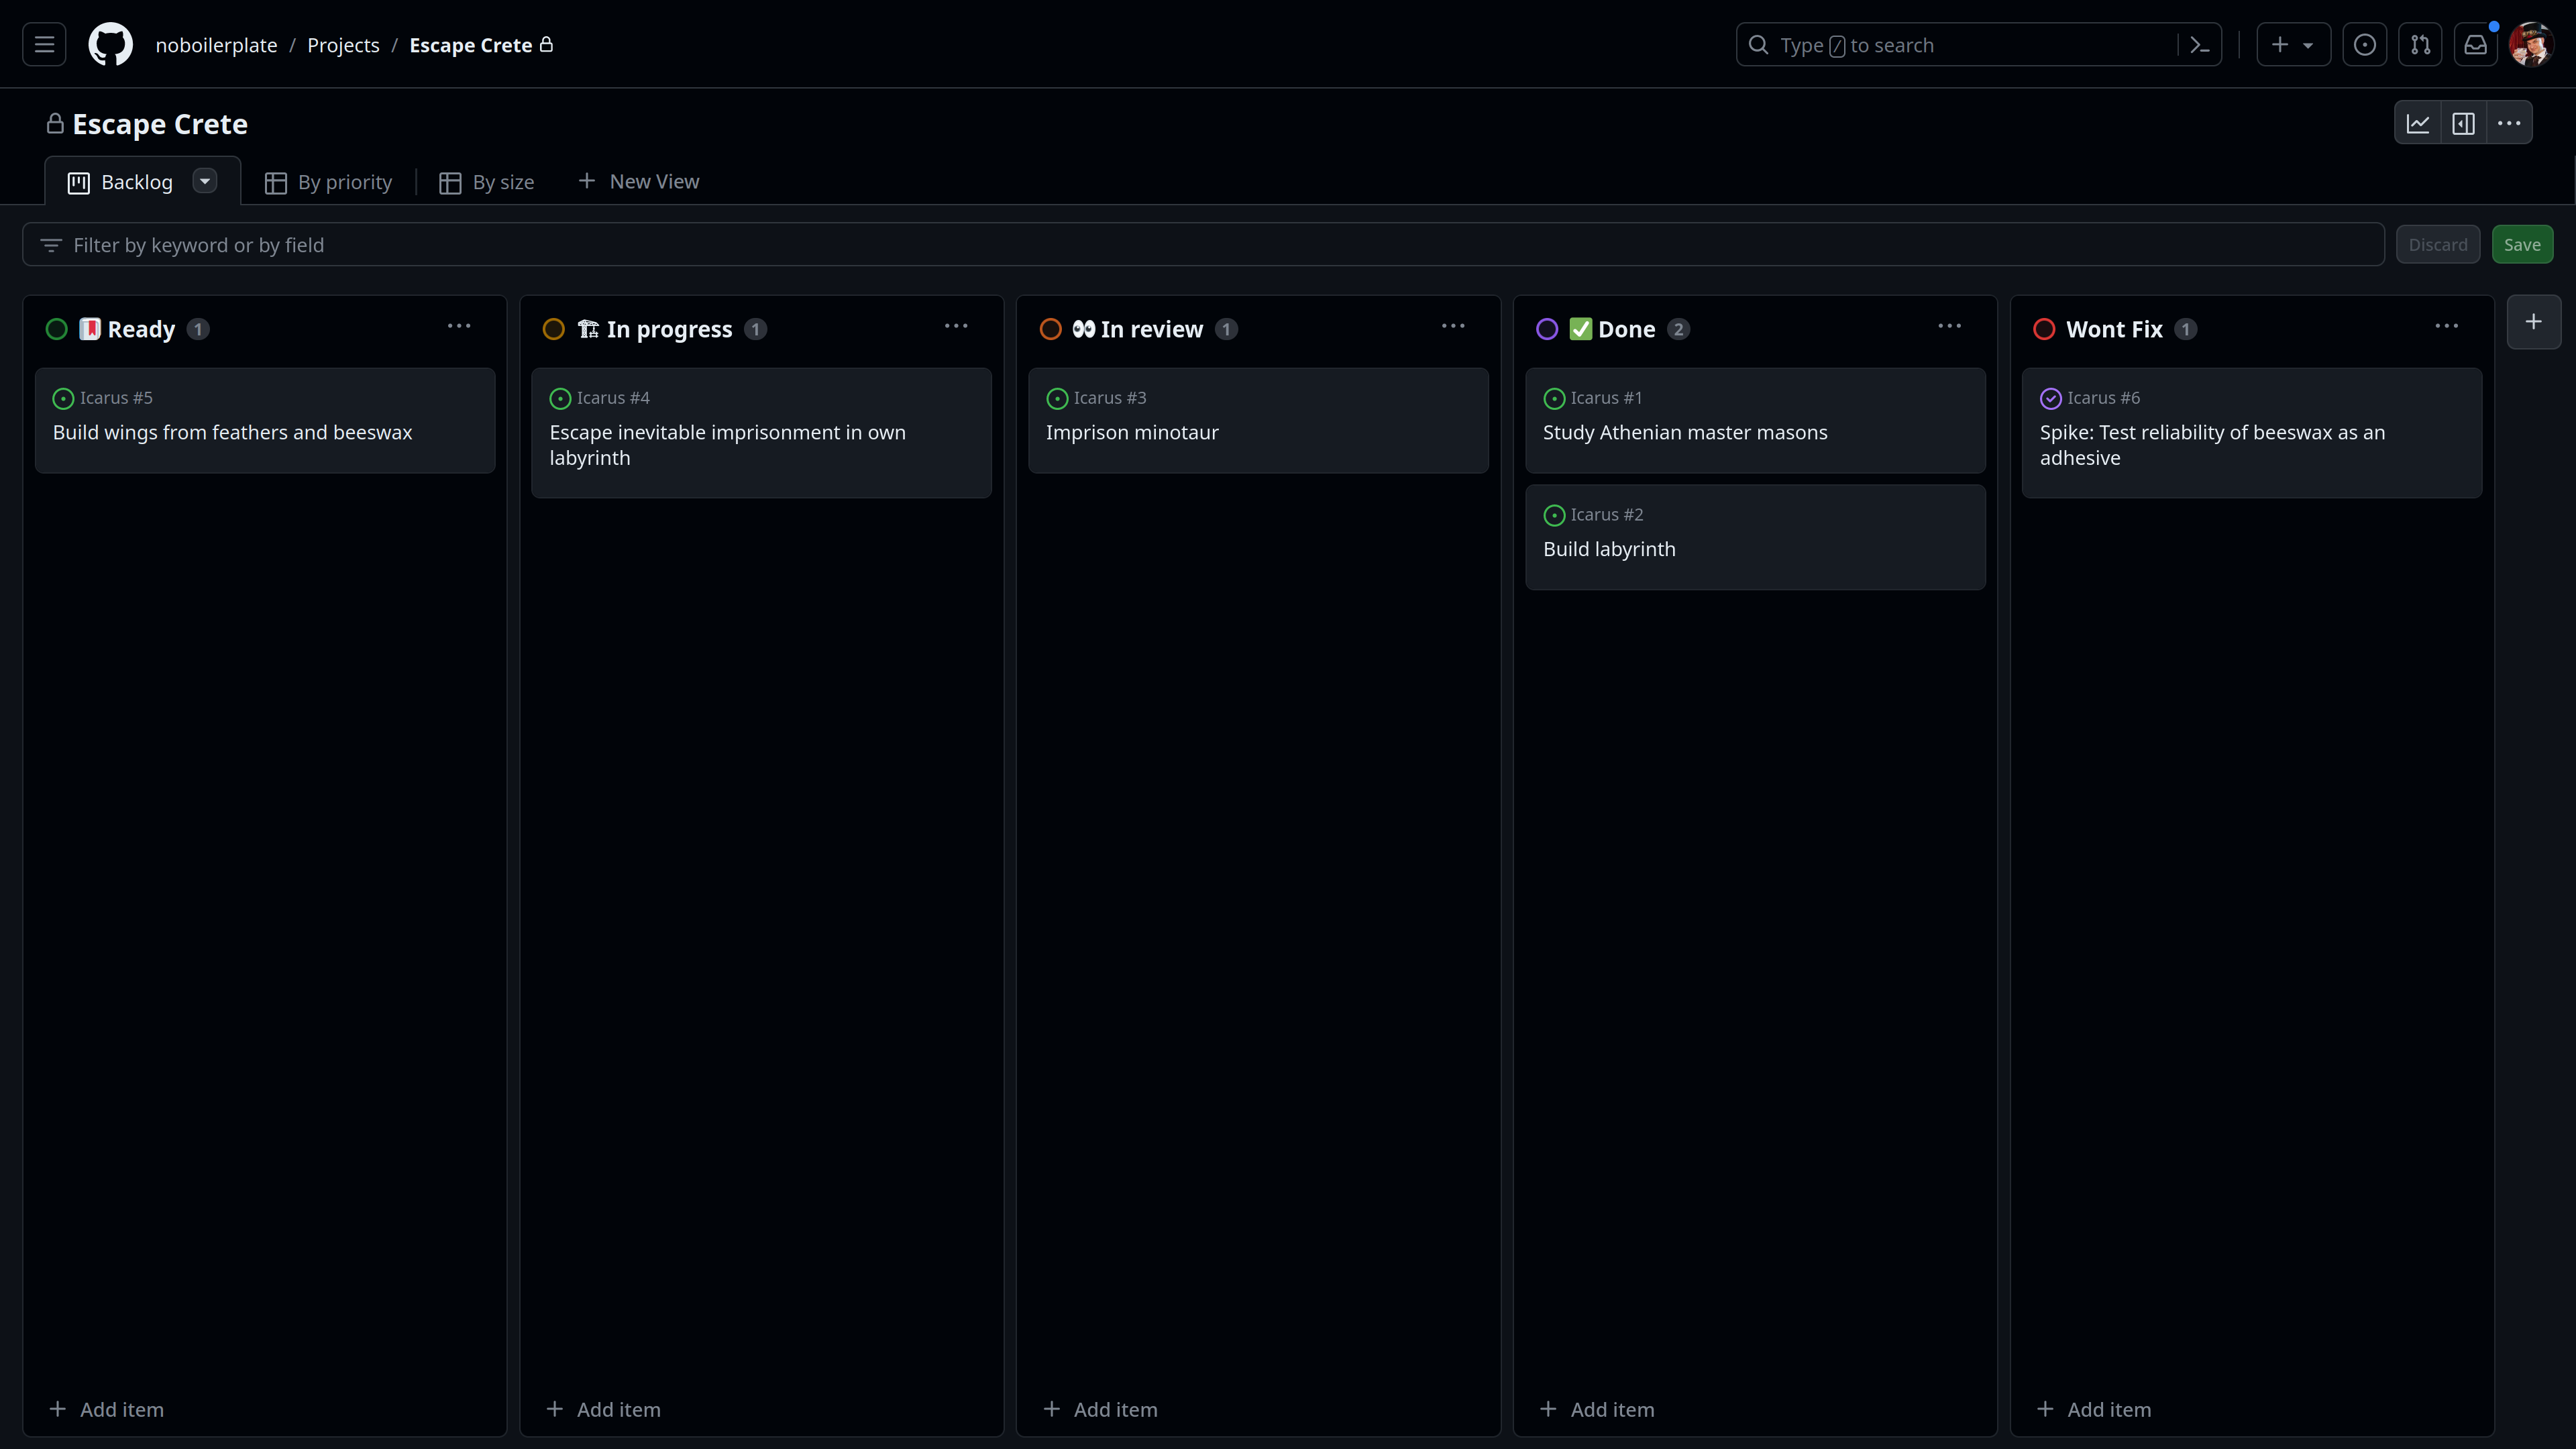
Task: Open card Study Athenian master masons
Action: point(1685,433)
